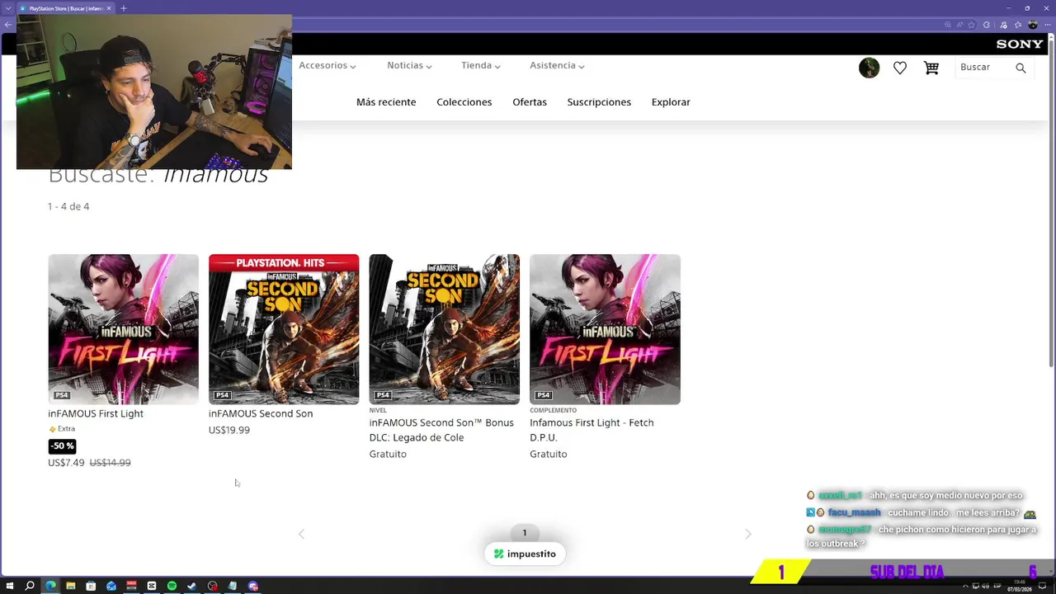This screenshot has width=1056, height=594.
Task: Open Microsoft Store from the taskbar
Action: coord(91,586)
